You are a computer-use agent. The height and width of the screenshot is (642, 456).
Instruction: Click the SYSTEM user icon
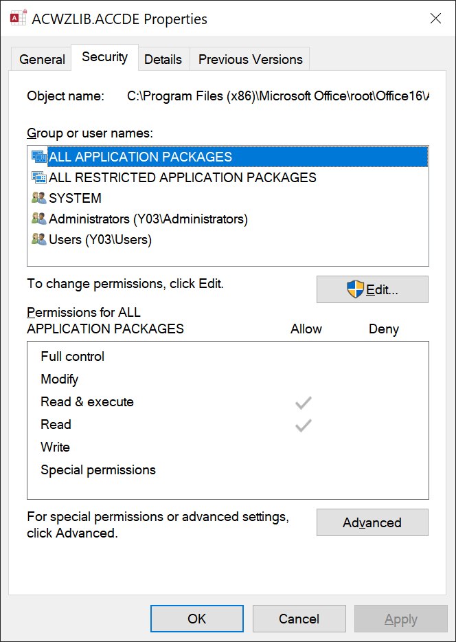pos(38,198)
